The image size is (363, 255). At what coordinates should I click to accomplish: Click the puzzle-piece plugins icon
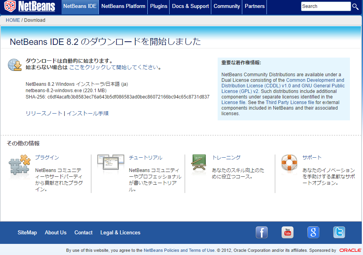coord(20,164)
